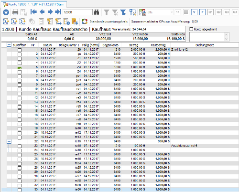
Task: Click the column settings tools icon
Action: [x=132, y=12]
